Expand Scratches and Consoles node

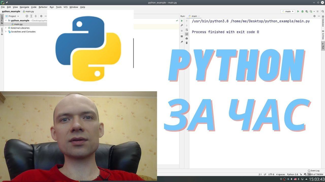click(x=6, y=32)
